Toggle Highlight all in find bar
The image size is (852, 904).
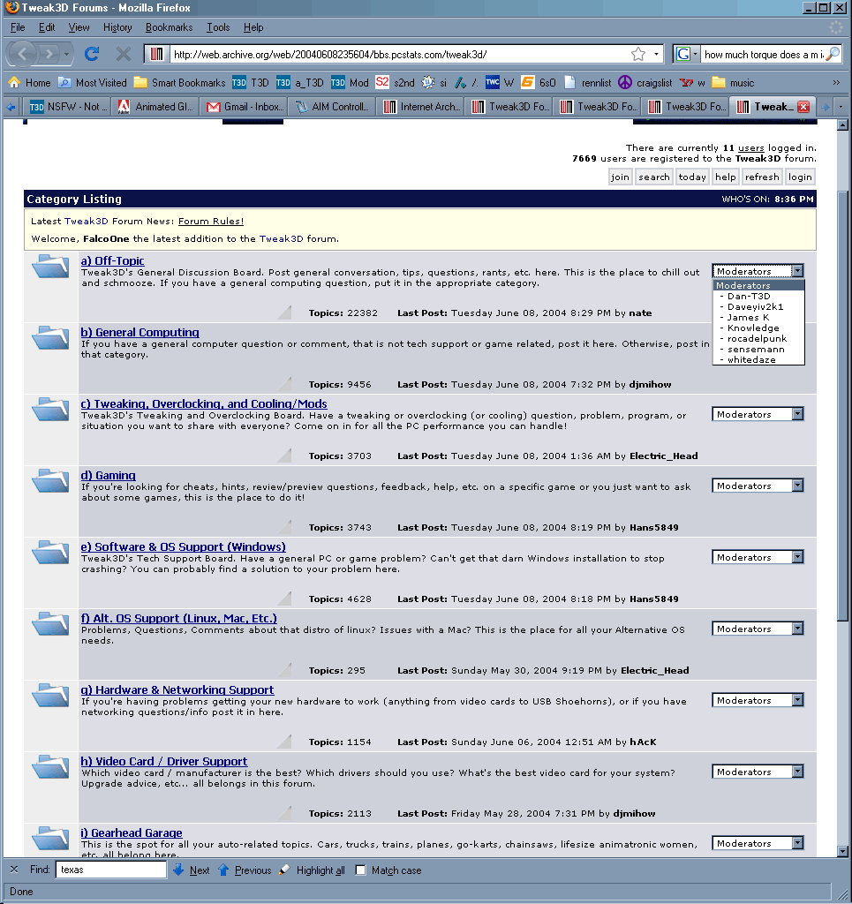313,870
